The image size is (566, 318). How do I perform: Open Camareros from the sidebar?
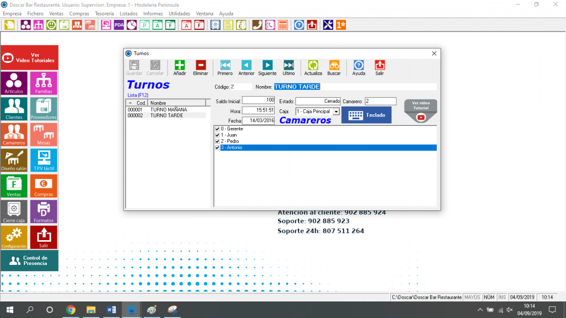(x=14, y=135)
